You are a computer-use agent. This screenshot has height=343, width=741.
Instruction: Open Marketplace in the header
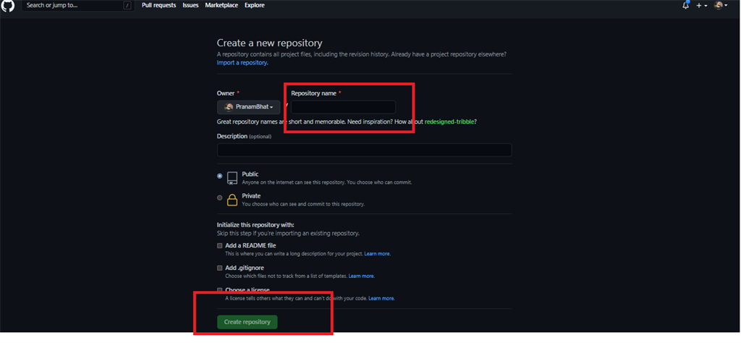[x=221, y=5]
